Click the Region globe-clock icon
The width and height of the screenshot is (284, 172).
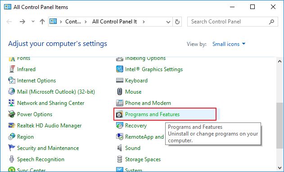[x=12, y=137]
